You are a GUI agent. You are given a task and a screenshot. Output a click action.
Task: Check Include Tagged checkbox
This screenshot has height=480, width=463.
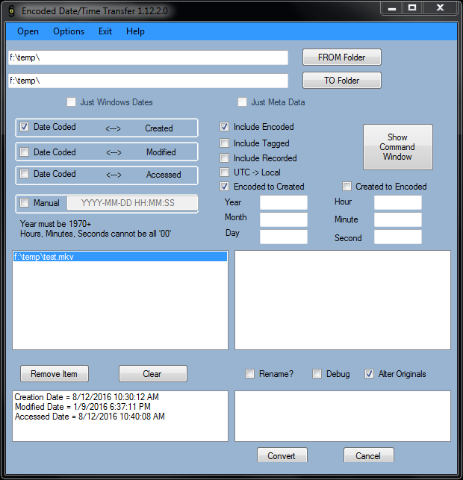click(x=225, y=143)
